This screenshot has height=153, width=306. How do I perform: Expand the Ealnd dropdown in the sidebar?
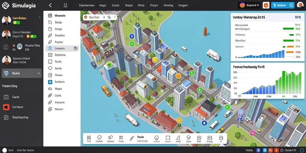click(39, 74)
